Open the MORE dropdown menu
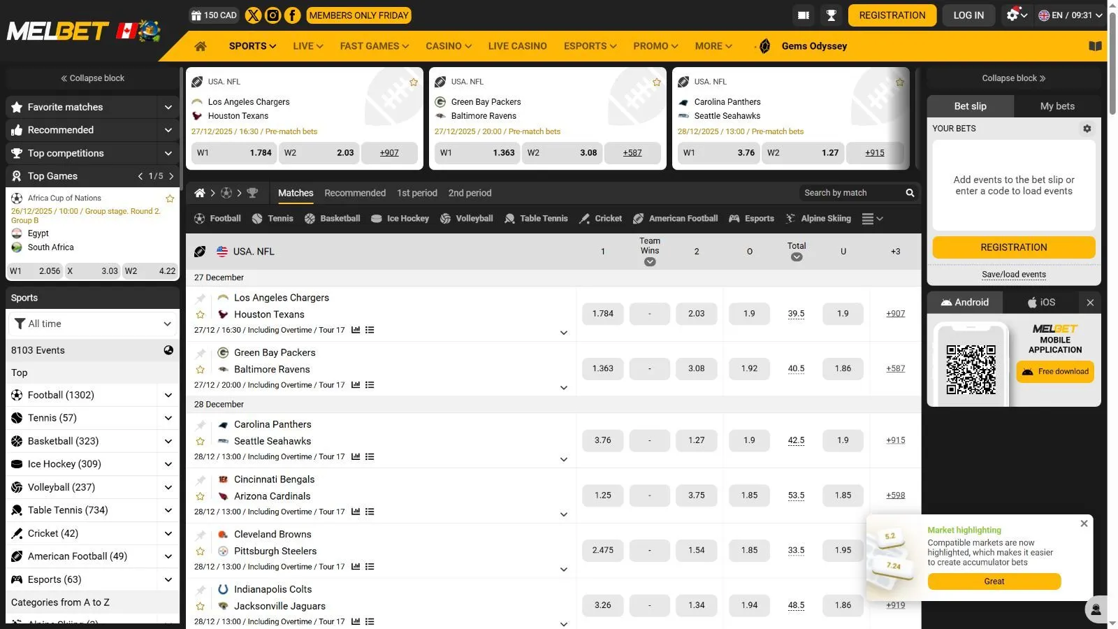Image resolution: width=1118 pixels, height=629 pixels. (713, 46)
